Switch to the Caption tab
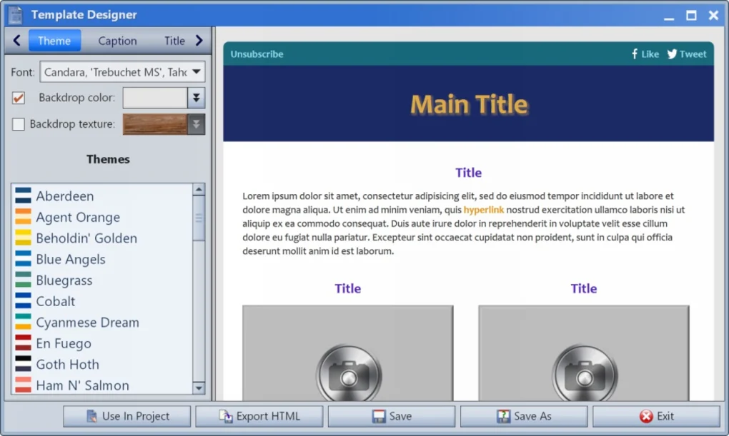 point(117,41)
